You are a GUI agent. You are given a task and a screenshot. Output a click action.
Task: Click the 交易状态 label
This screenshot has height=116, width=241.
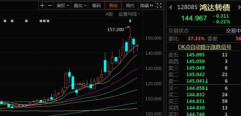point(179,31)
